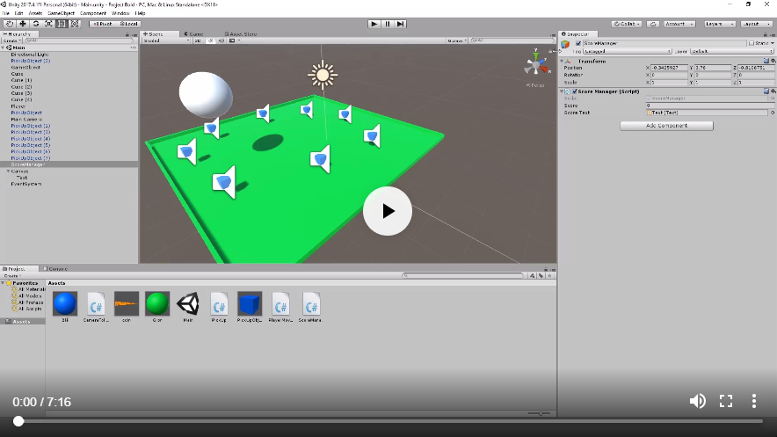Screen dimensions: 777x437
Task: Select the Hand tool in Unity toolbar
Action: pyautogui.click(x=9, y=24)
